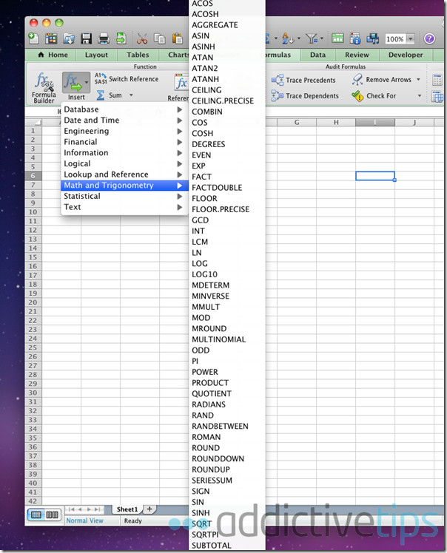Choose Text function category
447x553 pixels.
coord(124,207)
